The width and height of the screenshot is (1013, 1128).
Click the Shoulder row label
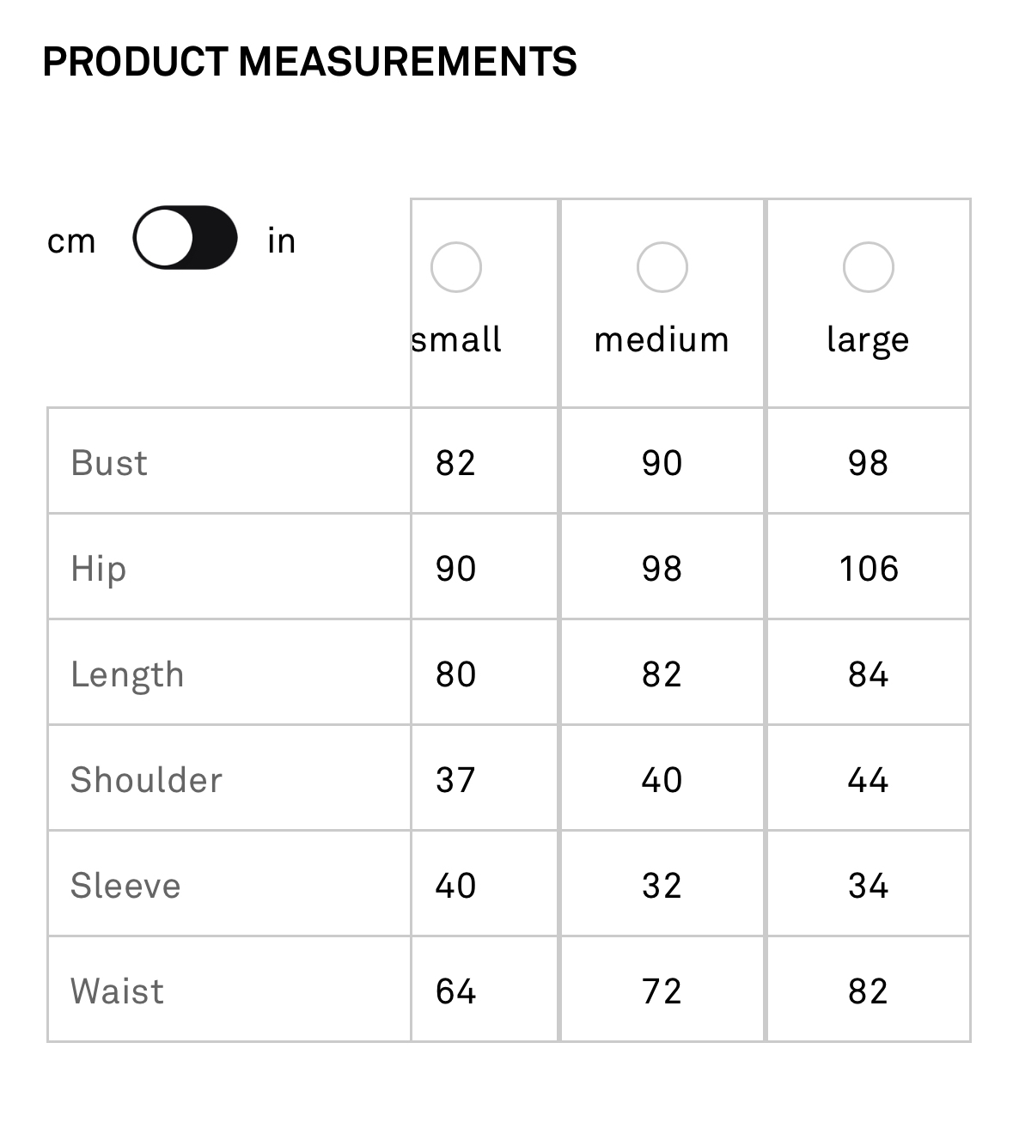(x=146, y=780)
